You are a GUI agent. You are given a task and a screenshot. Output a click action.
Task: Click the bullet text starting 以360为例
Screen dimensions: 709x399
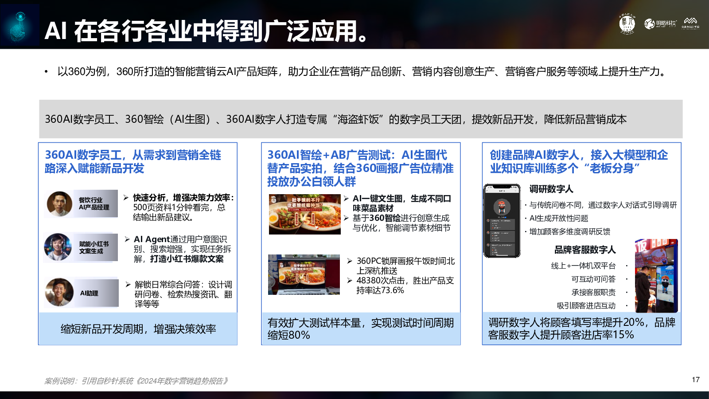click(x=362, y=71)
